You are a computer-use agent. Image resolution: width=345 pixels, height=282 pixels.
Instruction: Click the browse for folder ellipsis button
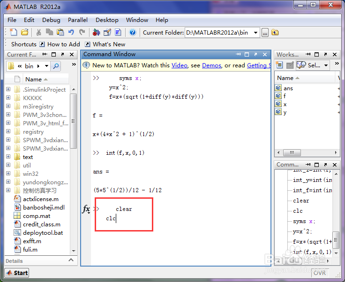point(265,33)
